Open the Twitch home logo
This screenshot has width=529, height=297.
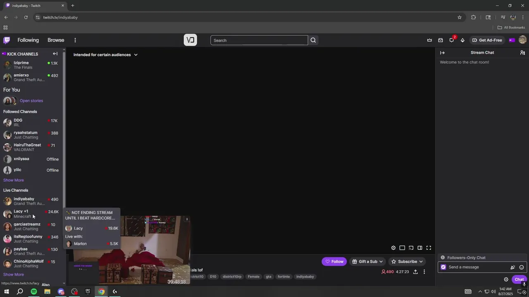tap(7, 40)
